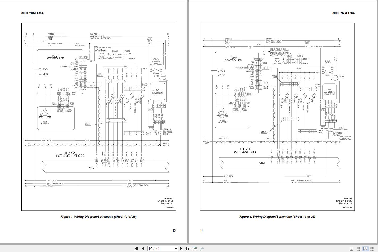Switch to single page view

pyautogui.click(x=352, y=249)
